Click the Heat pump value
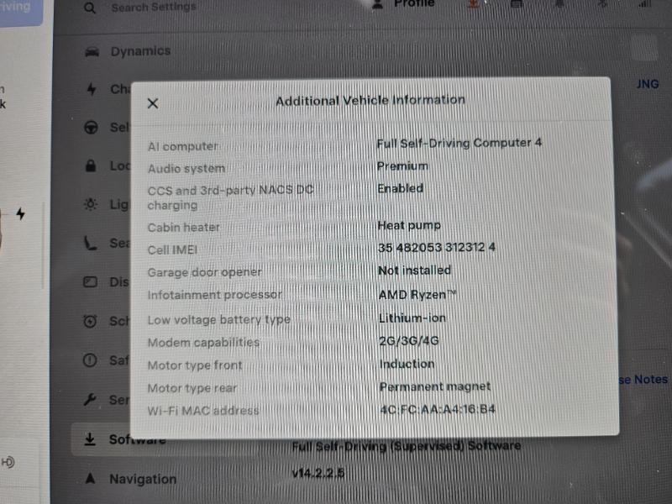This screenshot has height=504, width=672. [409, 225]
